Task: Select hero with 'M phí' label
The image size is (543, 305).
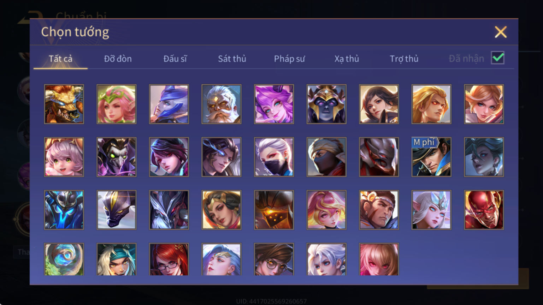Action: [431, 157]
